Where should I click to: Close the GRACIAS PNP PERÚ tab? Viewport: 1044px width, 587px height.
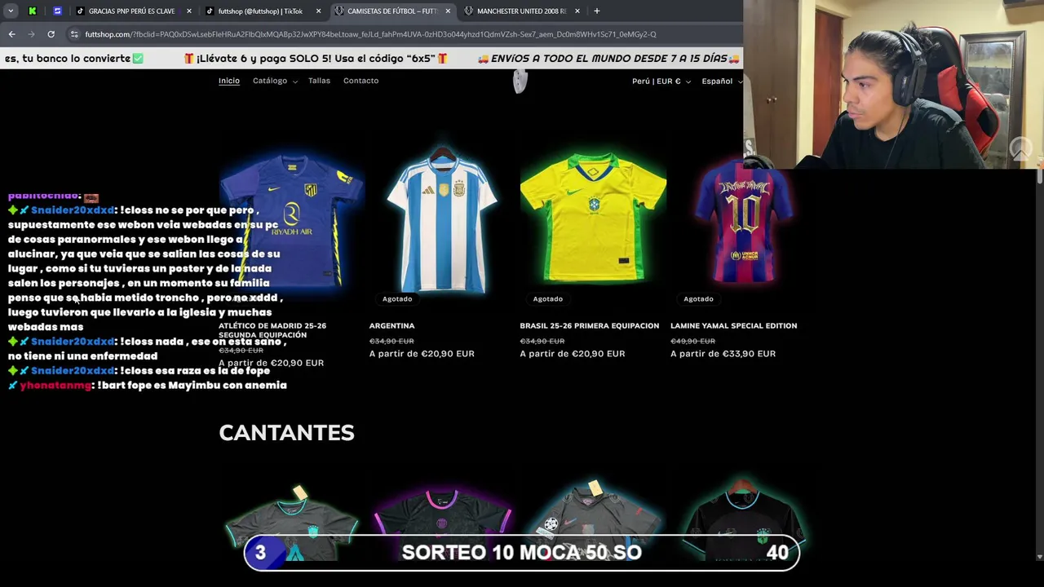[189, 11]
